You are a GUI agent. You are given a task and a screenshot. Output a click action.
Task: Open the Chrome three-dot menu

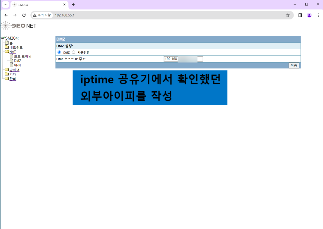coord(318,15)
